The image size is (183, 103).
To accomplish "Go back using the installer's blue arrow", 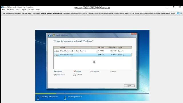I will click(x=49, y=35).
